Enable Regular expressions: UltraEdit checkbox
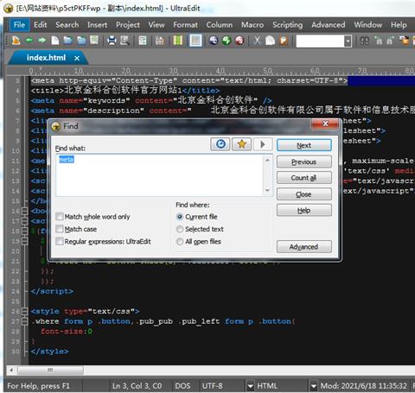 pyautogui.click(x=60, y=241)
